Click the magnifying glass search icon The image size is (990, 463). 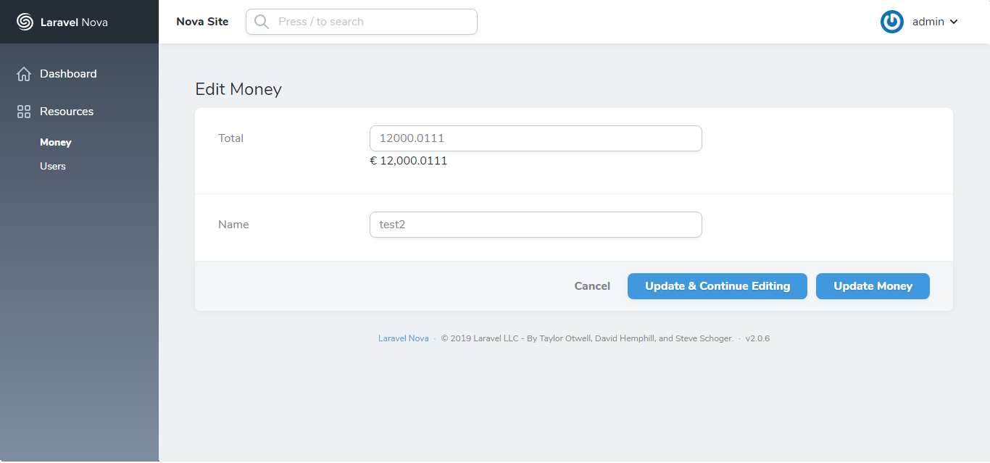click(262, 22)
